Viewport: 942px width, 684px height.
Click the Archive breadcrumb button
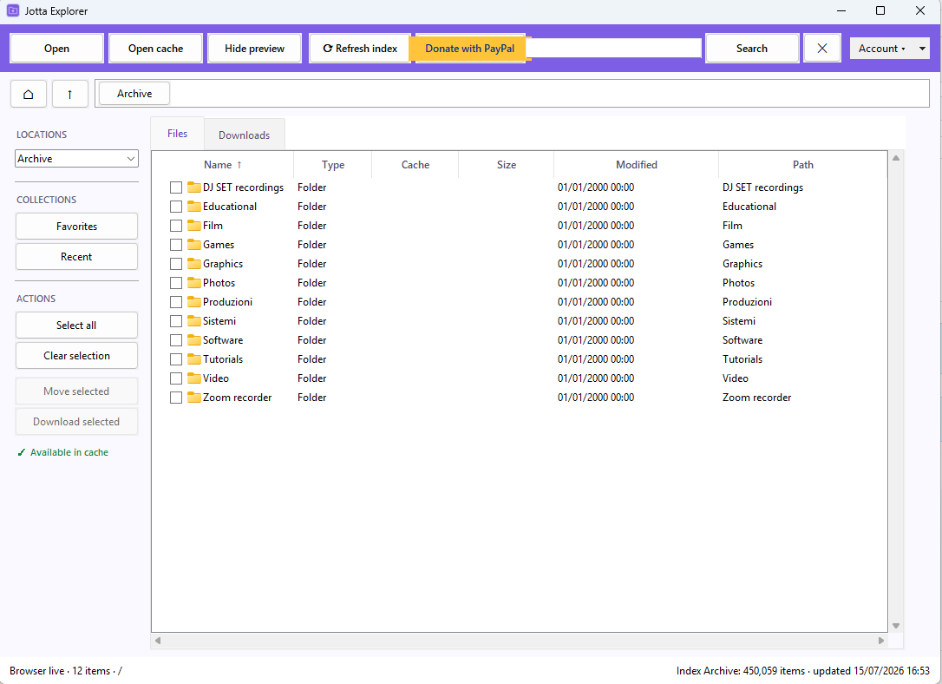pos(134,94)
